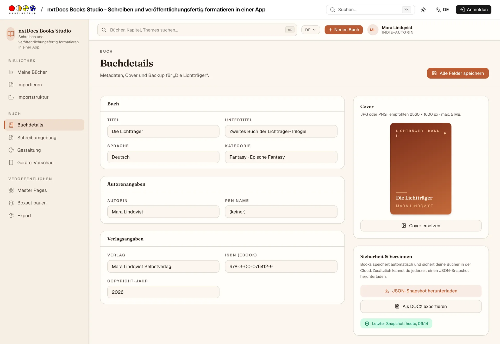Select Buchdetails in the sidebar
The height and width of the screenshot is (344, 500).
tap(44, 125)
